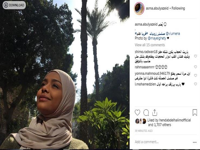Open the comment bubble icon
This screenshot has height=150, width=200.
[x=146, y=112]
